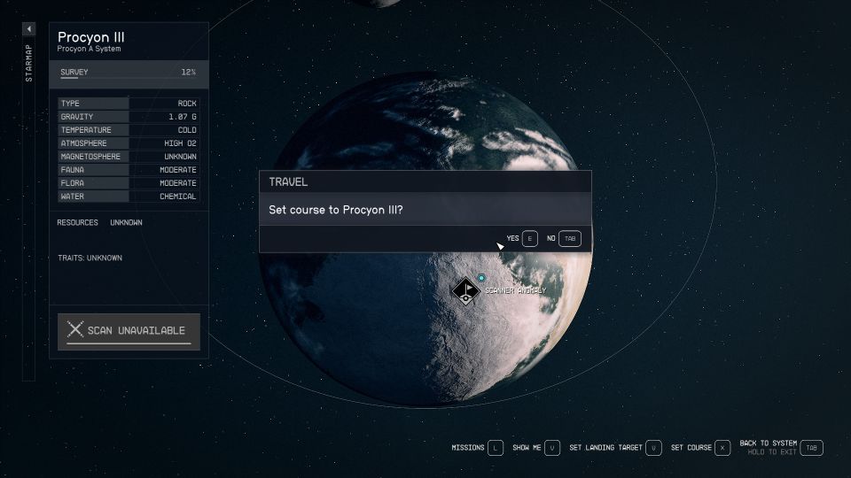This screenshot has width=851, height=478.
Task: Click the vertical STARMAP tab label
Action: coord(28,63)
